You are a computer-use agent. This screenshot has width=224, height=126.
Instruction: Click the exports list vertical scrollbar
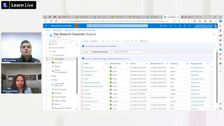pos(217,77)
